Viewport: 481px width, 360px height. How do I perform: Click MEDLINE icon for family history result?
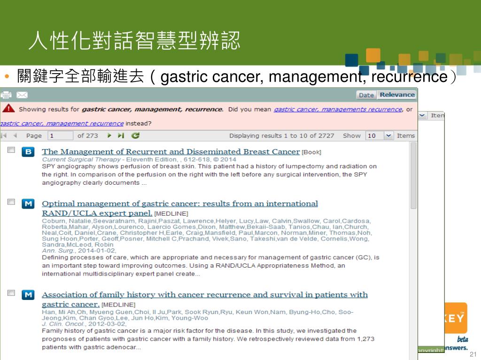(x=28, y=295)
